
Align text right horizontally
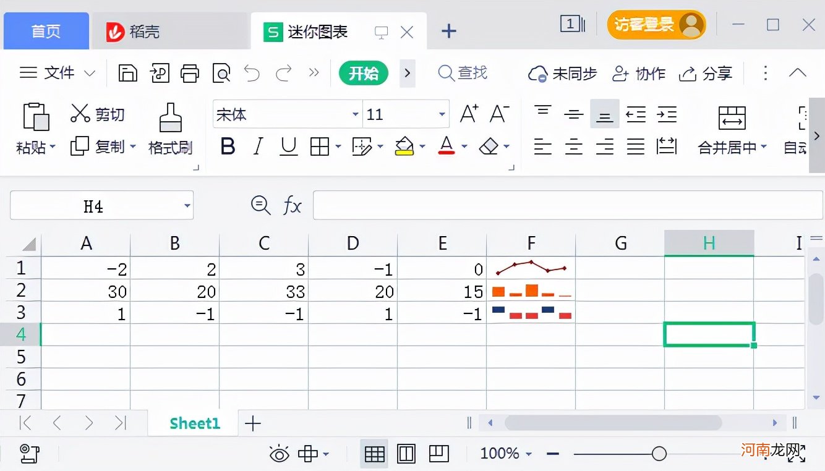tap(605, 146)
